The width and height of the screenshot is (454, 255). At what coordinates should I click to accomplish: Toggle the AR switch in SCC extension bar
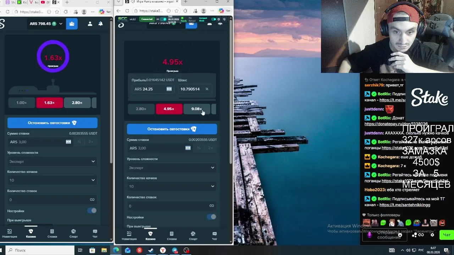tap(163, 19)
